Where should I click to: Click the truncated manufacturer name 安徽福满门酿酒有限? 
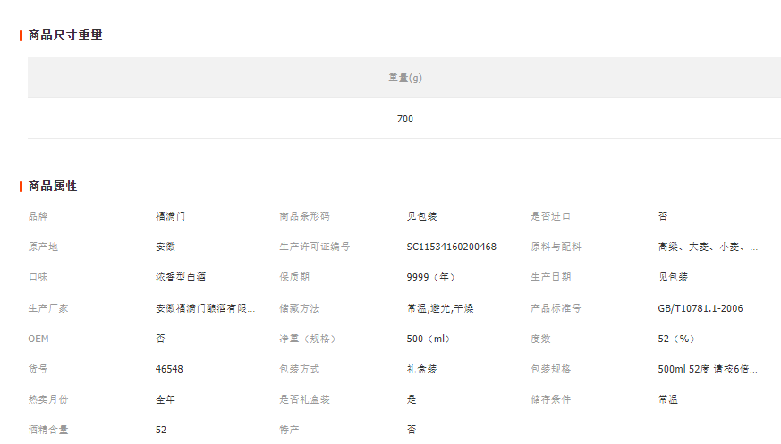pos(205,308)
